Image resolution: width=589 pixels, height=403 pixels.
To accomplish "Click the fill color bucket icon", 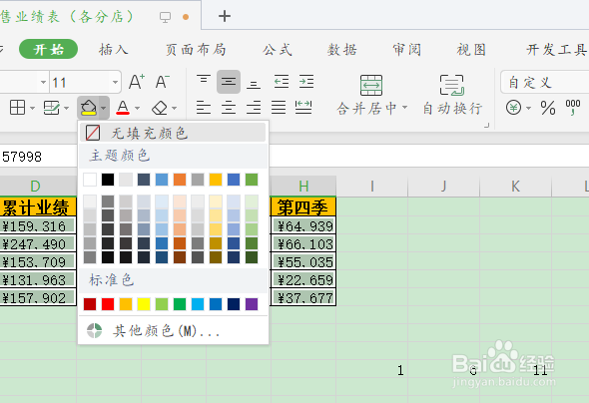I will [89, 108].
